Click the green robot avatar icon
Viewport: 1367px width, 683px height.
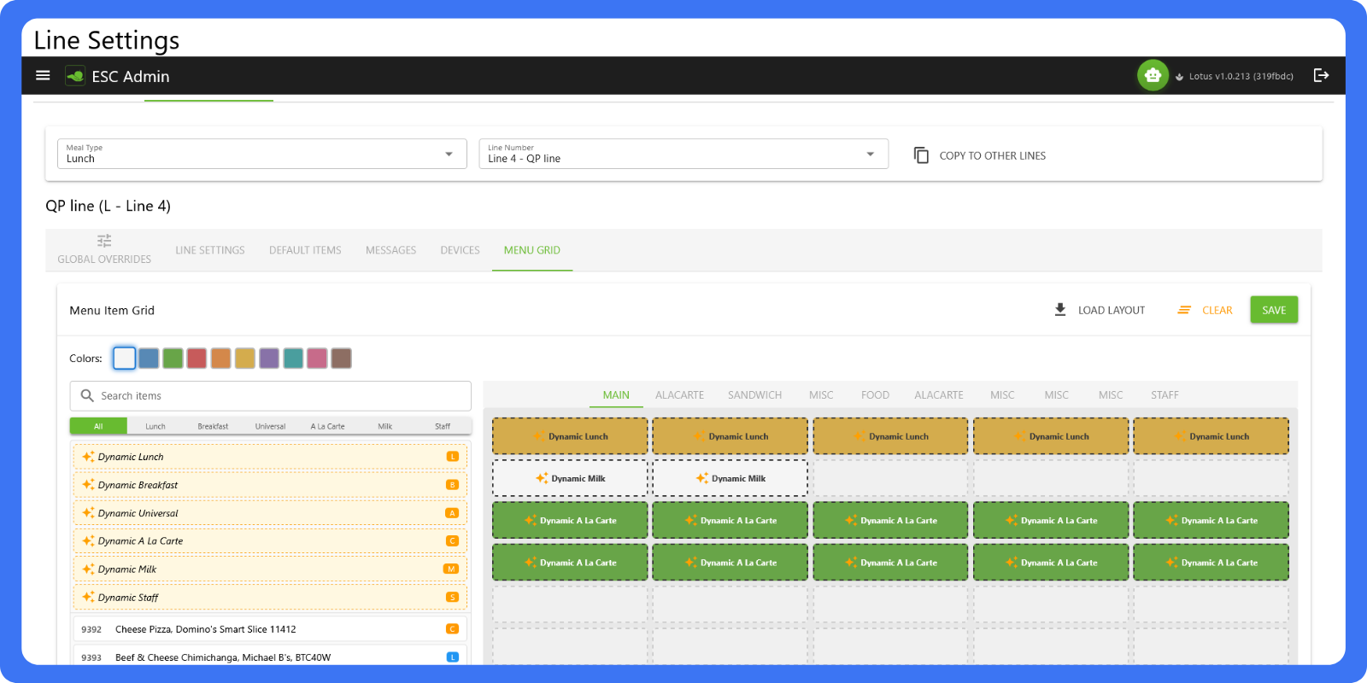[x=1153, y=76]
